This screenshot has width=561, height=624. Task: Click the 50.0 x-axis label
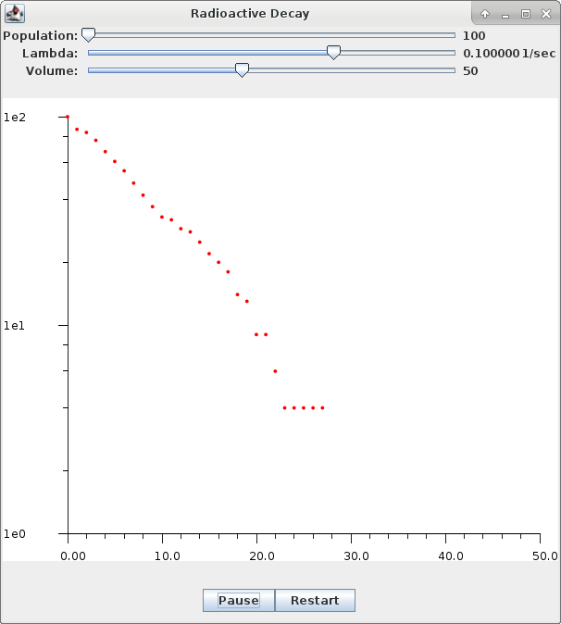pyautogui.click(x=545, y=555)
